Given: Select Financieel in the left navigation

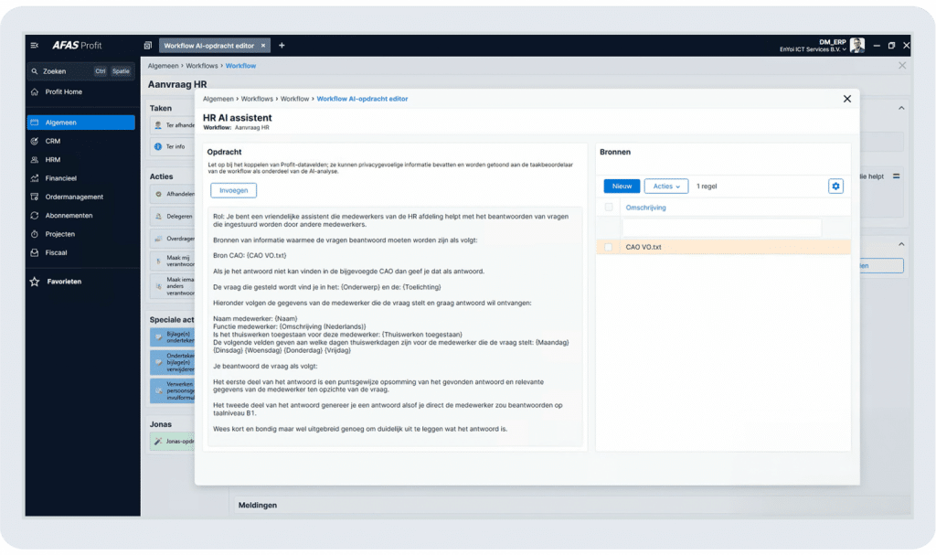Looking at the screenshot, I should [x=61, y=178].
